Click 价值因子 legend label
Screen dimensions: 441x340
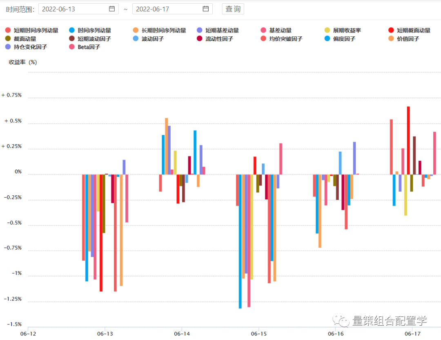click(408, 39)
